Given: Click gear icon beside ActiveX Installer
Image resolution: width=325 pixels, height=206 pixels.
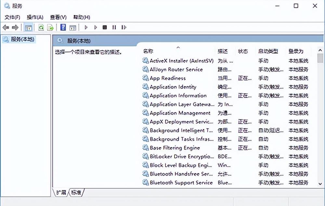Looking at the screenshot, I should 146,60.
